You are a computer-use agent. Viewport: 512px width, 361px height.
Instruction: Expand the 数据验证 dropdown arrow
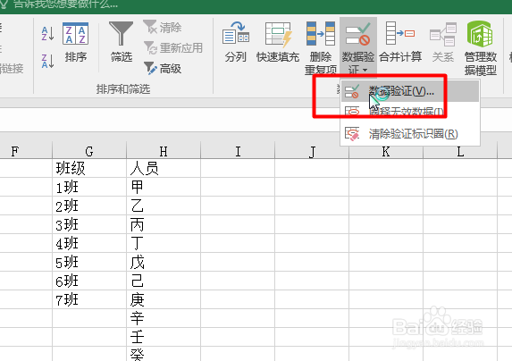365,70
